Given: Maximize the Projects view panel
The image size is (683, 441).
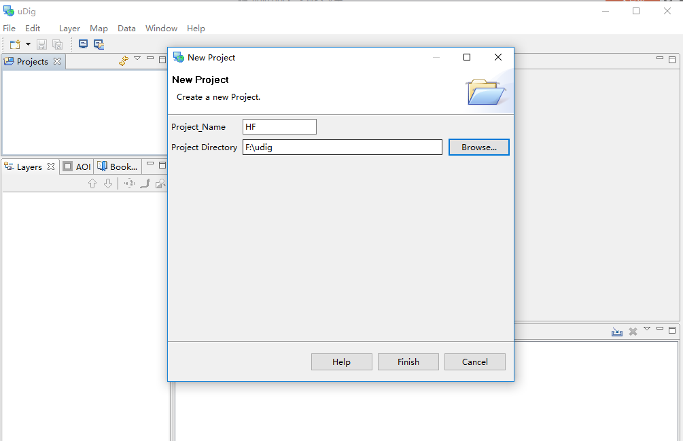Looking at the screenshot, I should click(162, 60).
